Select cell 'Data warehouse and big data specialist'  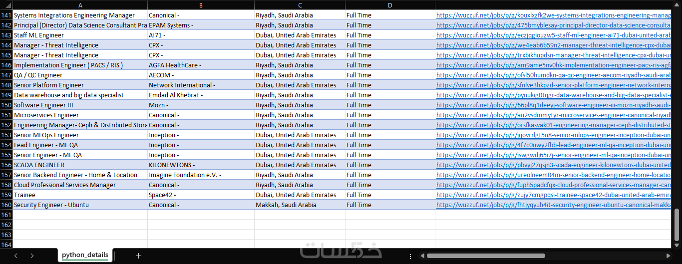pyautogui.click(x=80, y=95)
